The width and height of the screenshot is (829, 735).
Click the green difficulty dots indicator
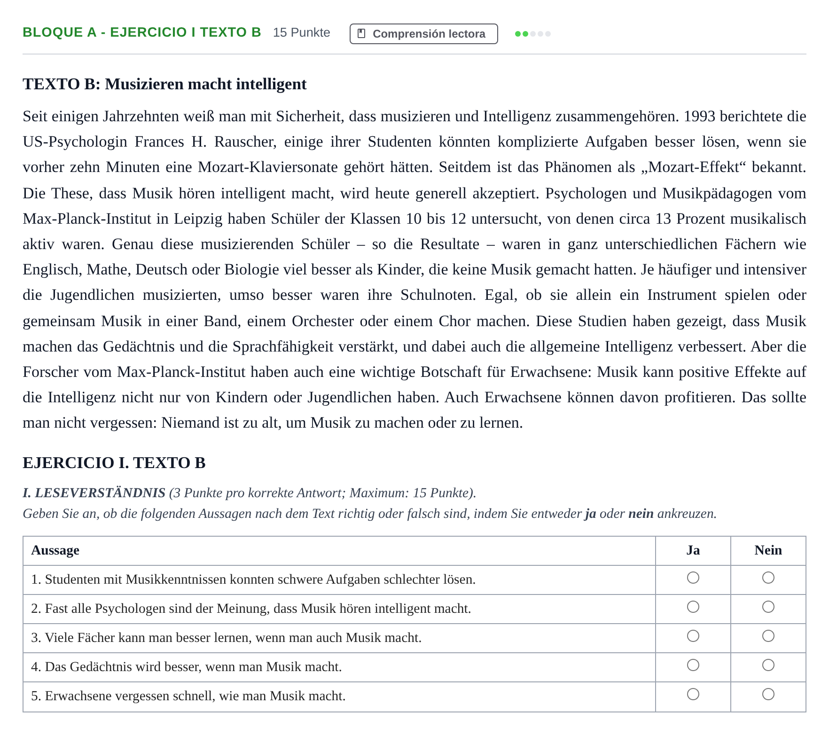532,34
